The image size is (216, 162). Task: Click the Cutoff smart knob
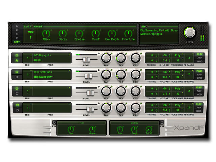coord(96,33)
